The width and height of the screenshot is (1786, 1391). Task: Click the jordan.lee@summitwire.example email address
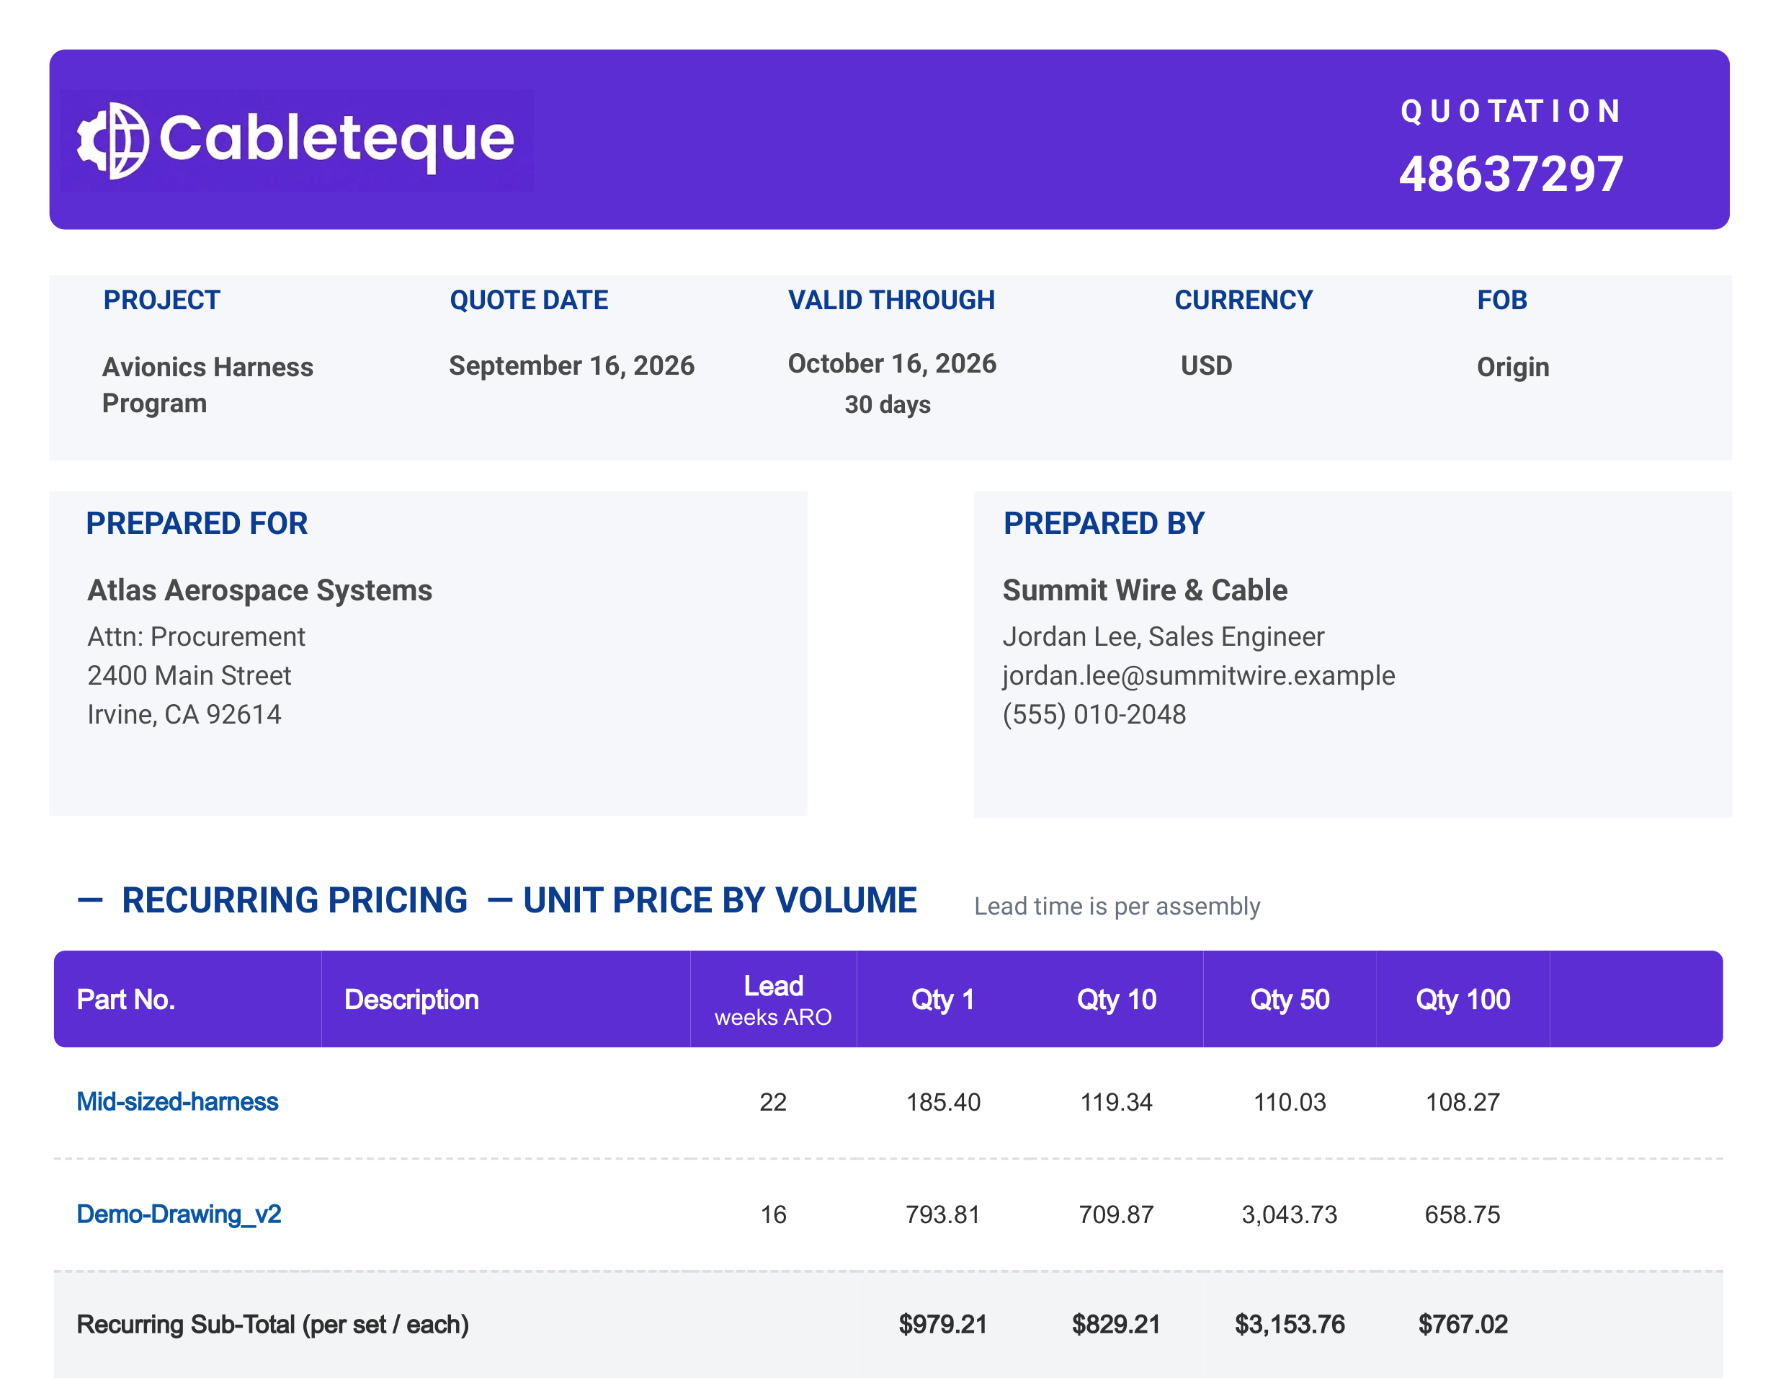1199,675
